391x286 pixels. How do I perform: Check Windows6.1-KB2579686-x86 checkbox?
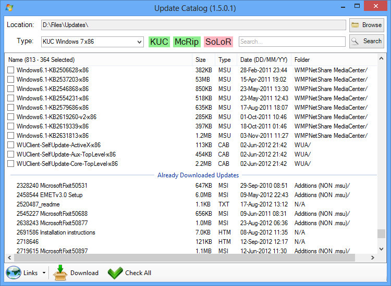10,108
